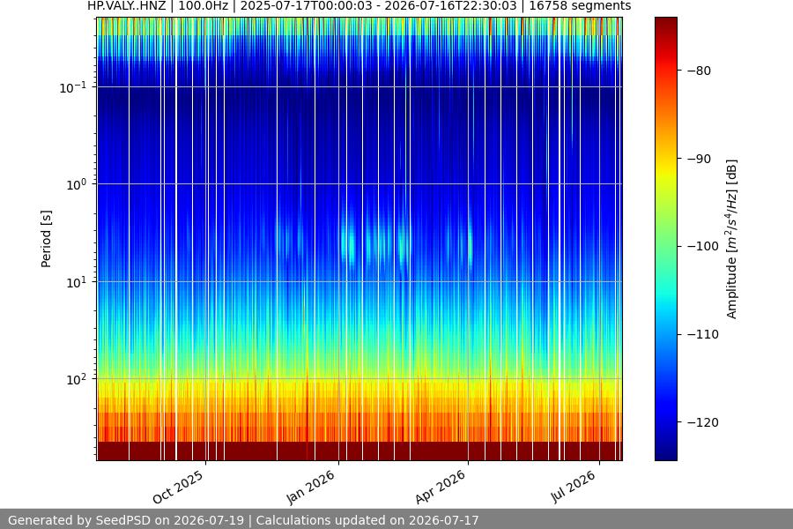The height and width of the screenshot is (529, 793).
Task: Click the -120 colorbar tick label
Action: tap(702, 421)
